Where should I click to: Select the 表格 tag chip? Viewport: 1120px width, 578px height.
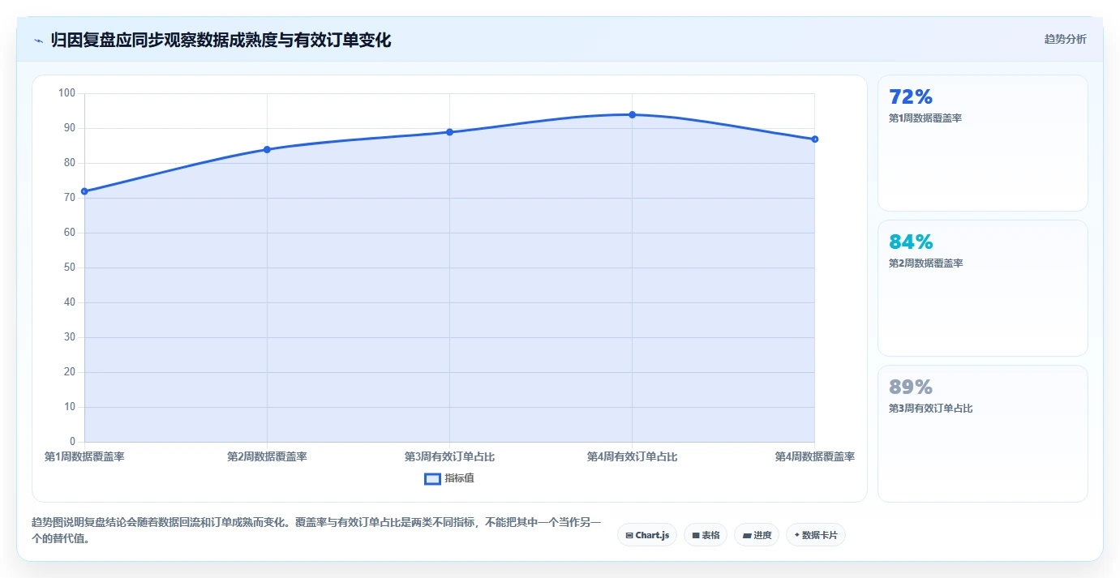706,535
